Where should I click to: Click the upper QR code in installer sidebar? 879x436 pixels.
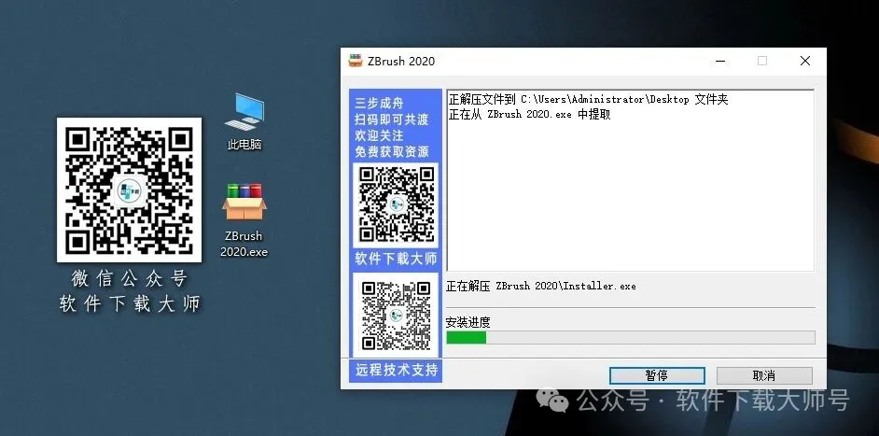pos(396,204)
